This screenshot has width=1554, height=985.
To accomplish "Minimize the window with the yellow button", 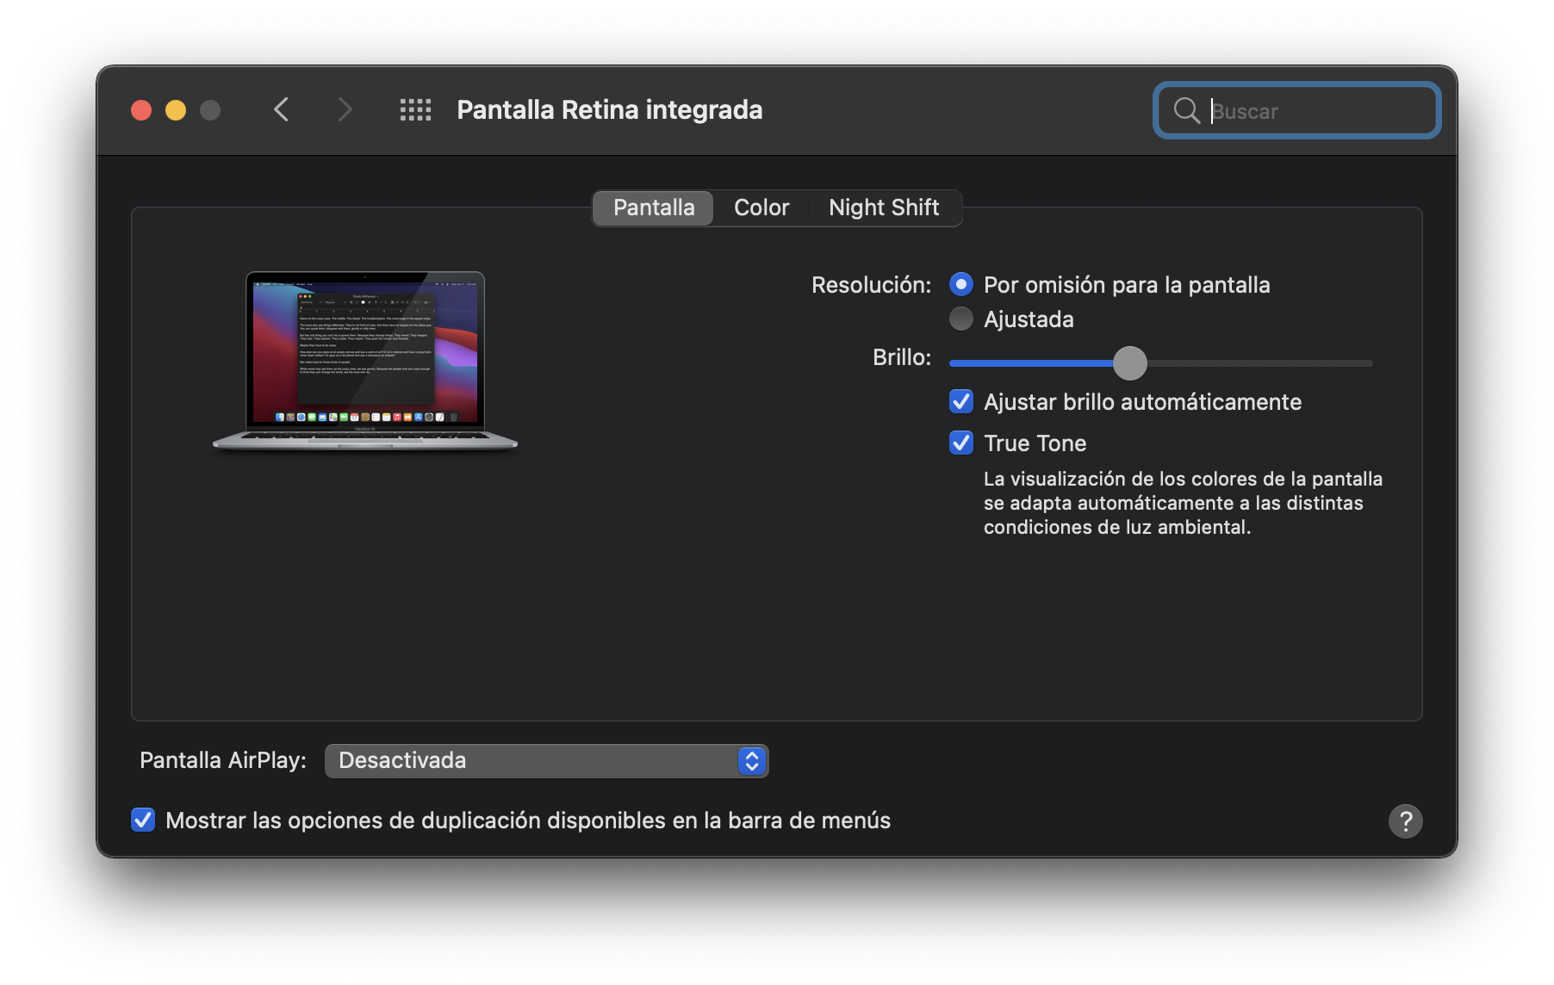I will [x=176, y=110].
